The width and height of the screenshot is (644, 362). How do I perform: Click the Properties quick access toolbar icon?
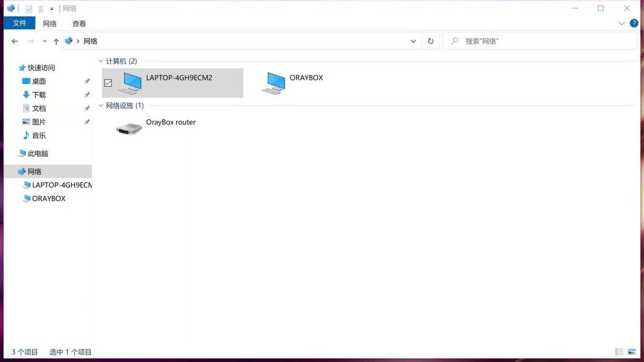click(28, 9)
